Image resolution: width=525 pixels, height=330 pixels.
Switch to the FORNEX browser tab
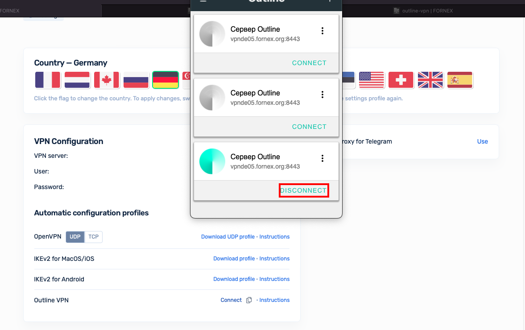[50, 11]
